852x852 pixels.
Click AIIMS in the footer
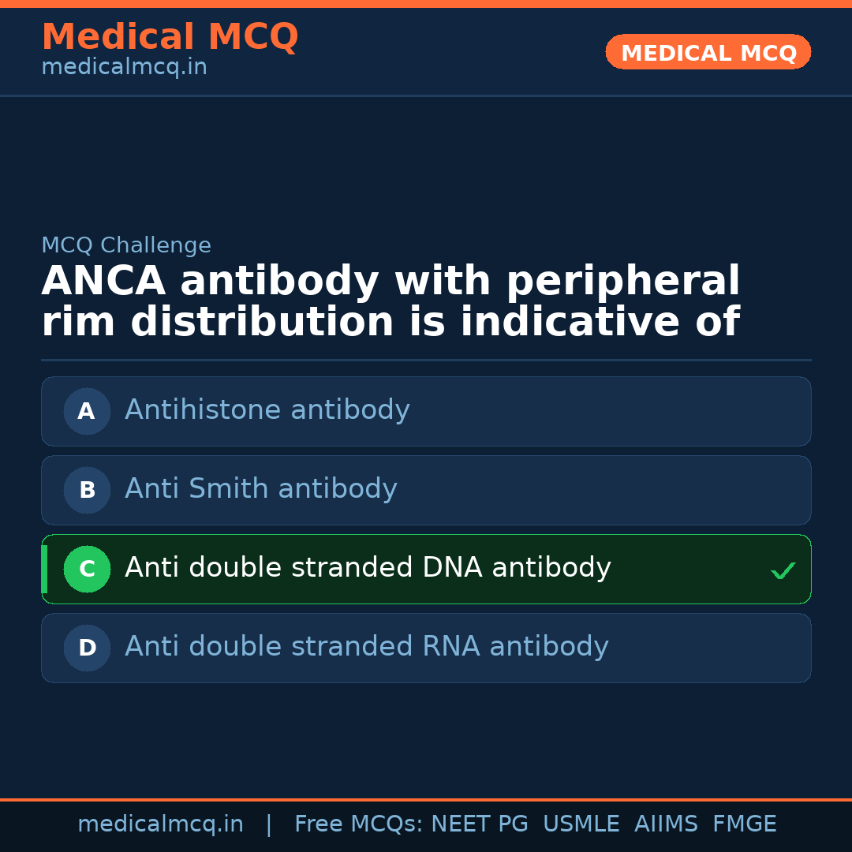coord(666,824)
